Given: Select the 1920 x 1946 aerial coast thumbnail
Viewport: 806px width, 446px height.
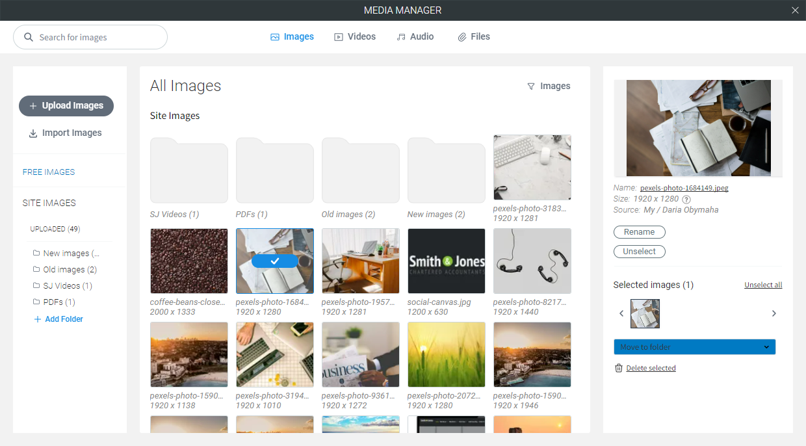Looking at the screenshot, I should 532,354.
